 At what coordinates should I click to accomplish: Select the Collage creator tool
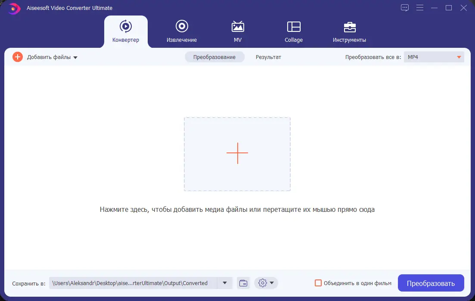coord(293,30)
